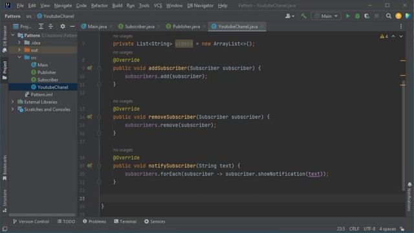Fold the notifySubscriber method body
Image resolution: width=414 pixels, height=233 pixels.
tap(99, 166)
